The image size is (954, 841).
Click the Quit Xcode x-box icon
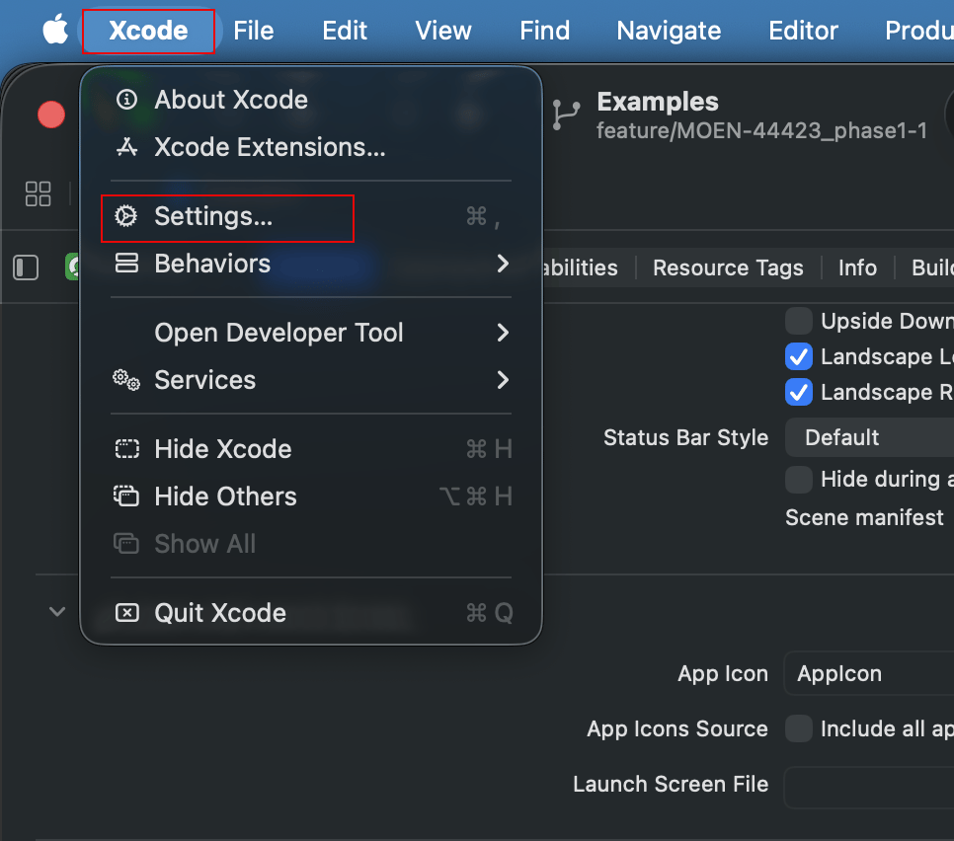tap(126, 612)
